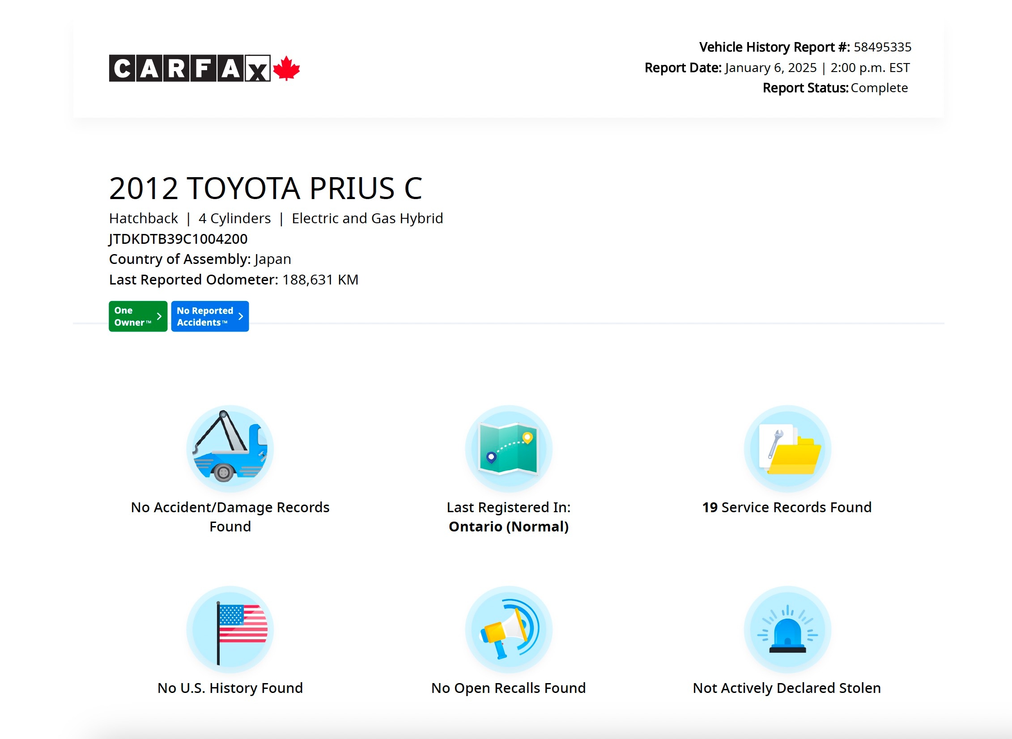Click the 2012 TOYOTA PRIUS C heading
The width and height of the screenshot is (1012, 739).
coord(266,188)
